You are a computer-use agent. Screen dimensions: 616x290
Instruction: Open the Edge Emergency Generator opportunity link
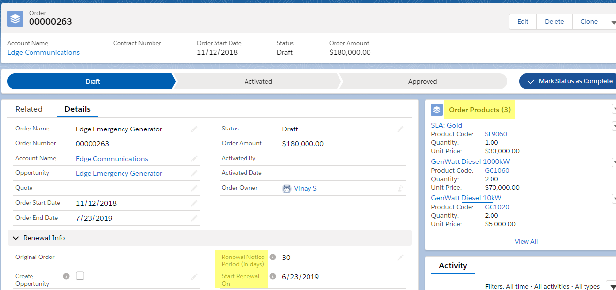pos(119,173)
